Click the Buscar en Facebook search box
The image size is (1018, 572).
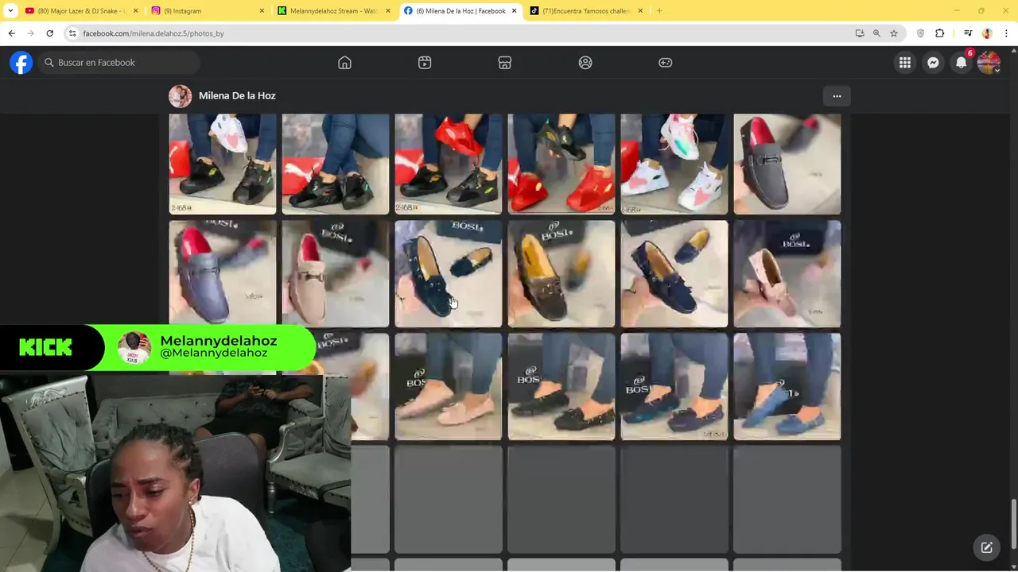pyautogui.click(x=119, y=63)
